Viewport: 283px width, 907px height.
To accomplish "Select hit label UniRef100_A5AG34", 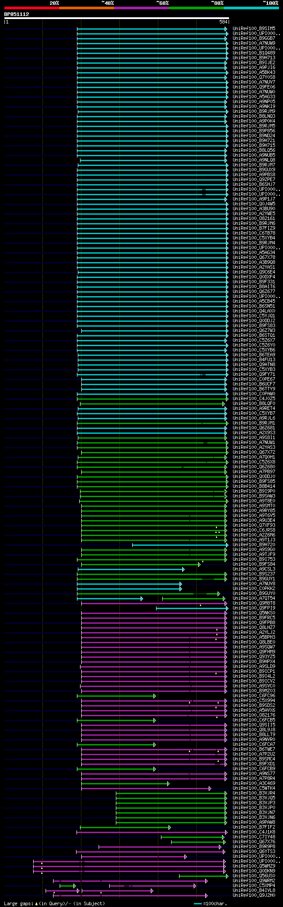I will 254,253.
